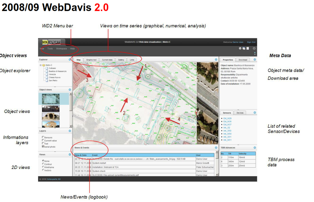Click the Metro C folder icon
Viewport: 314px width, 202px height.
(x=44, y=65)
